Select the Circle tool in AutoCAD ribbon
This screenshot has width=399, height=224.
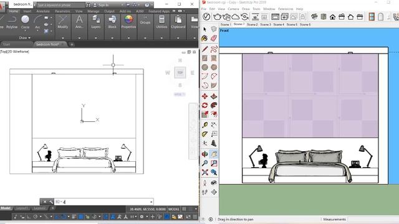pos(25,22)
